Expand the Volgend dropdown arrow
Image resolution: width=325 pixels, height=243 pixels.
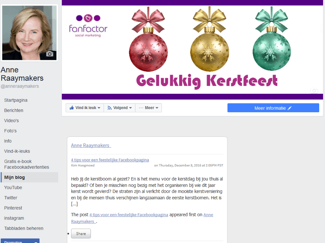click(x=130, y=108)
